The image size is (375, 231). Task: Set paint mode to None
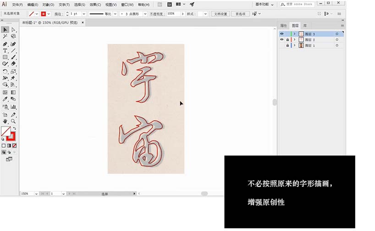coord(14,146)
